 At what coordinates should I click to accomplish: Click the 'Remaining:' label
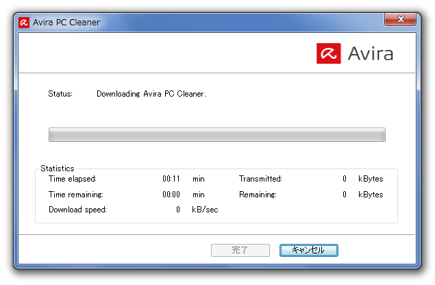pyautogui.click(x=258, y=195)
